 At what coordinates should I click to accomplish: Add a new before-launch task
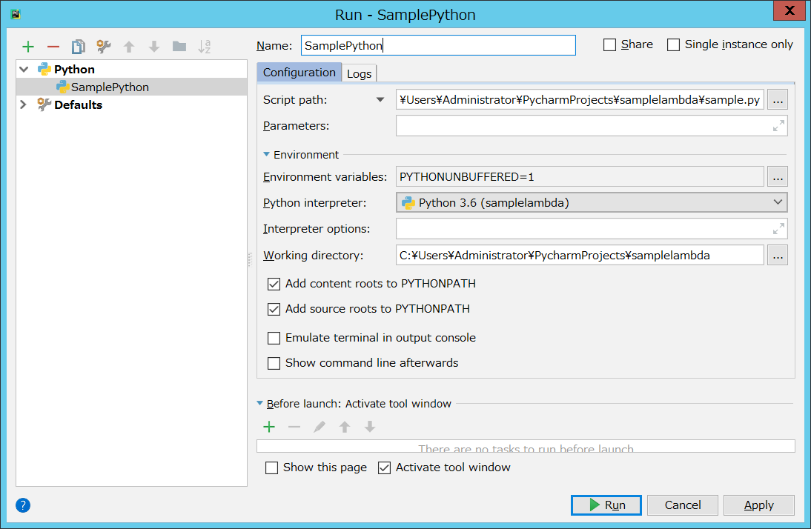[269, 426]
